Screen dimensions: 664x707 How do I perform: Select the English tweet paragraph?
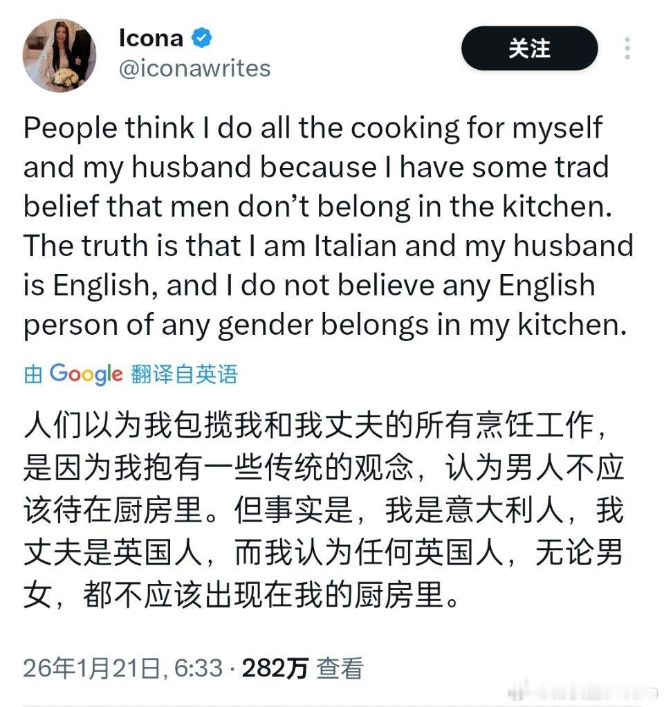click(325, 225)
